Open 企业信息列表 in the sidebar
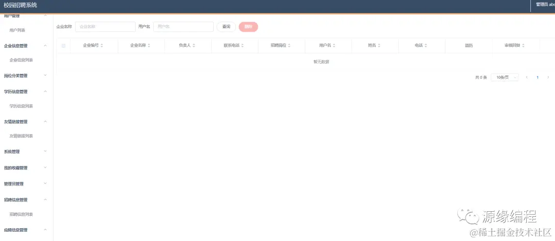The image size is (555, 241). click(21, 60)
